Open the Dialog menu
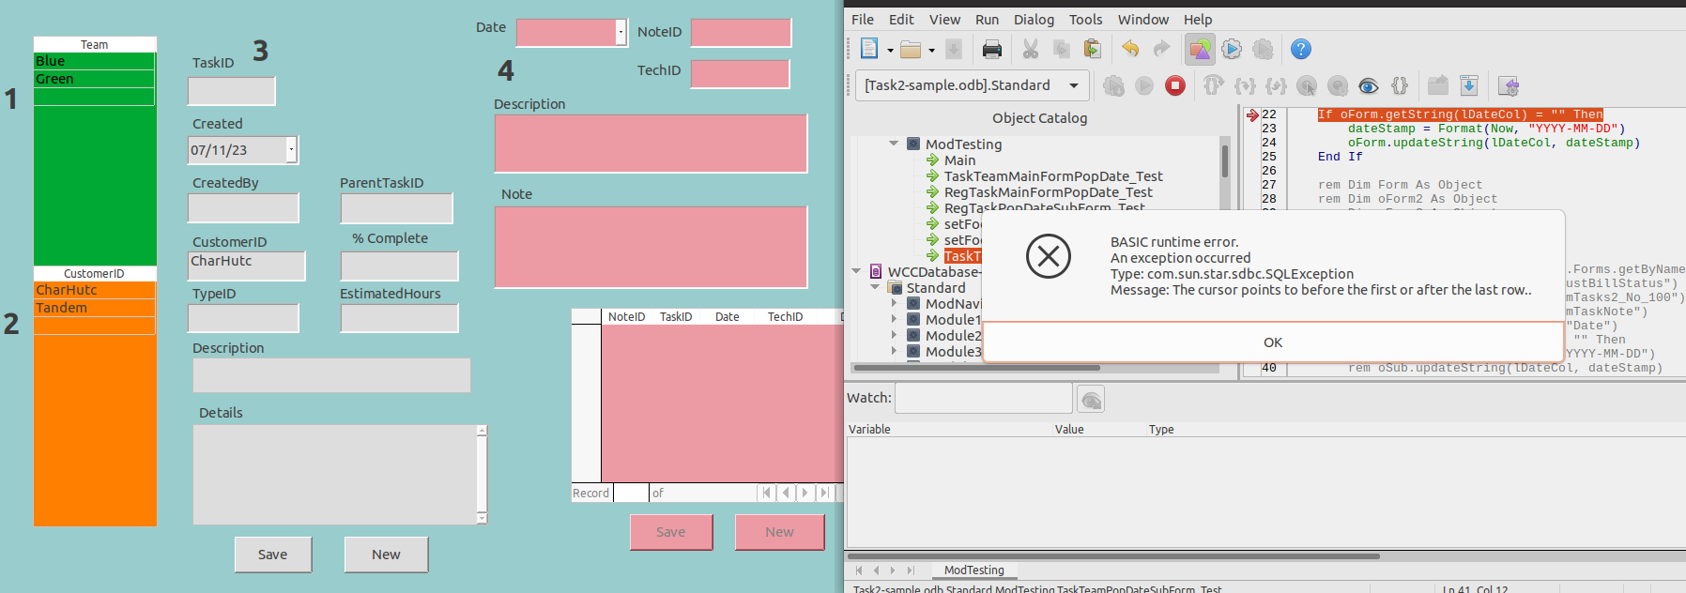Screen dimensions: 1686x593 [x=1034, y=19]
